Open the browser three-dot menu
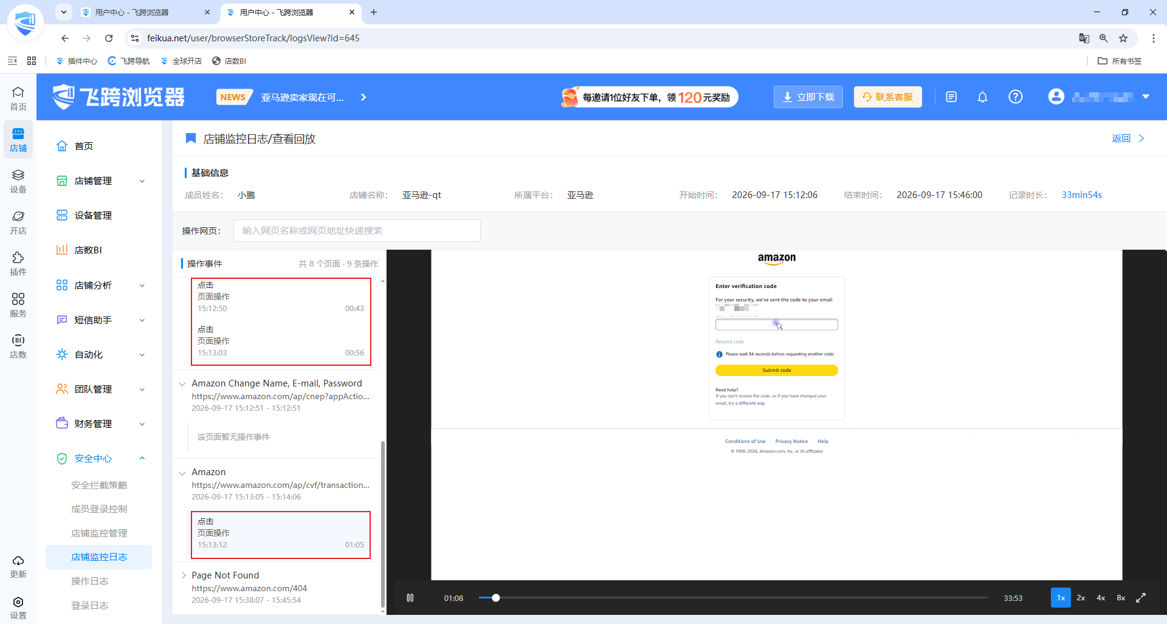1167x624 pixels. pos(1153,38)
